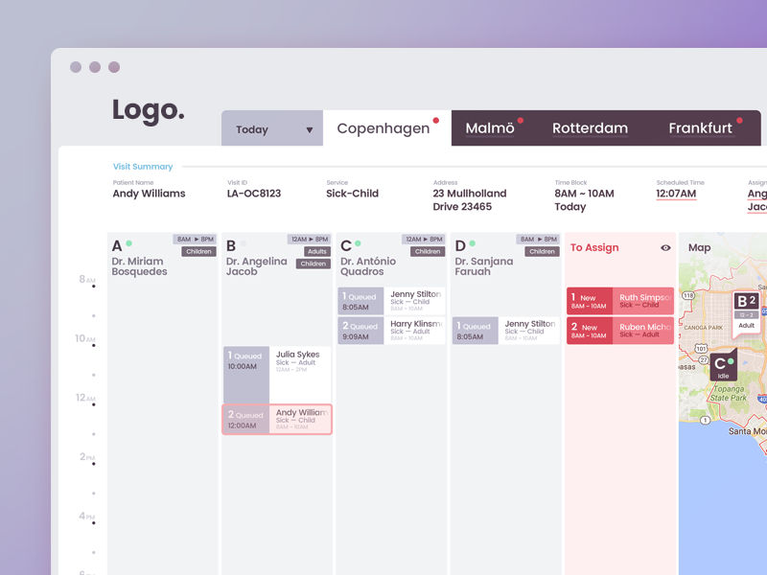Viewport: 767px width, 575px height.
Task: Click the Adults tag in column B
Action: tap(316, 252)
